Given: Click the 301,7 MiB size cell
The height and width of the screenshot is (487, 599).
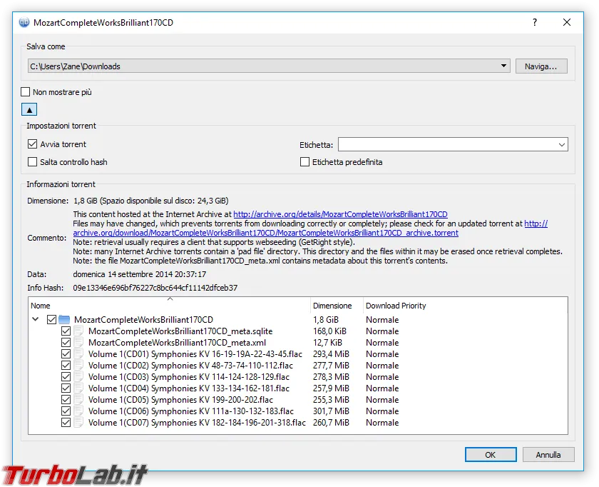Looking at the screenshot, I should pos(331,411).
